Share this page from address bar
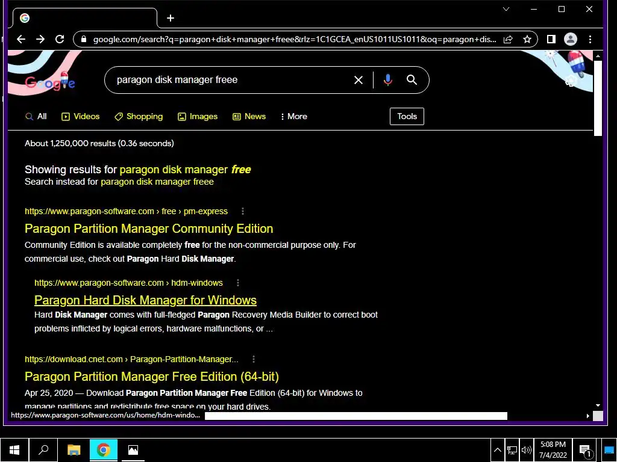 pyautogui.click(x=508, y=39)
